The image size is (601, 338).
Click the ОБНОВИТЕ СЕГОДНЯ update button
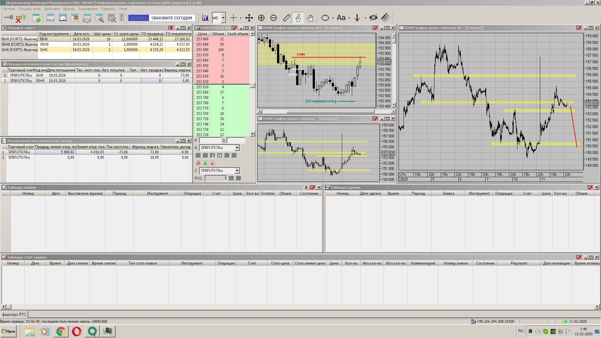coord(172,18)
